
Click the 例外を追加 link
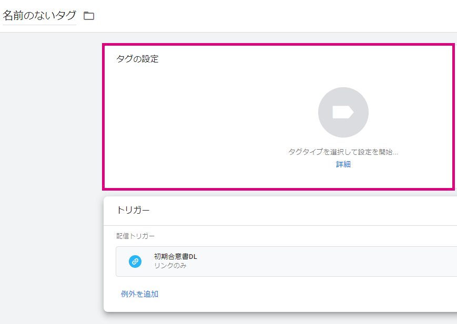(139, 294)
